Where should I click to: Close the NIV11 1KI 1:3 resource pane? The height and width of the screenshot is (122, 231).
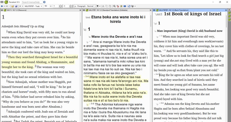pos(80,10)
